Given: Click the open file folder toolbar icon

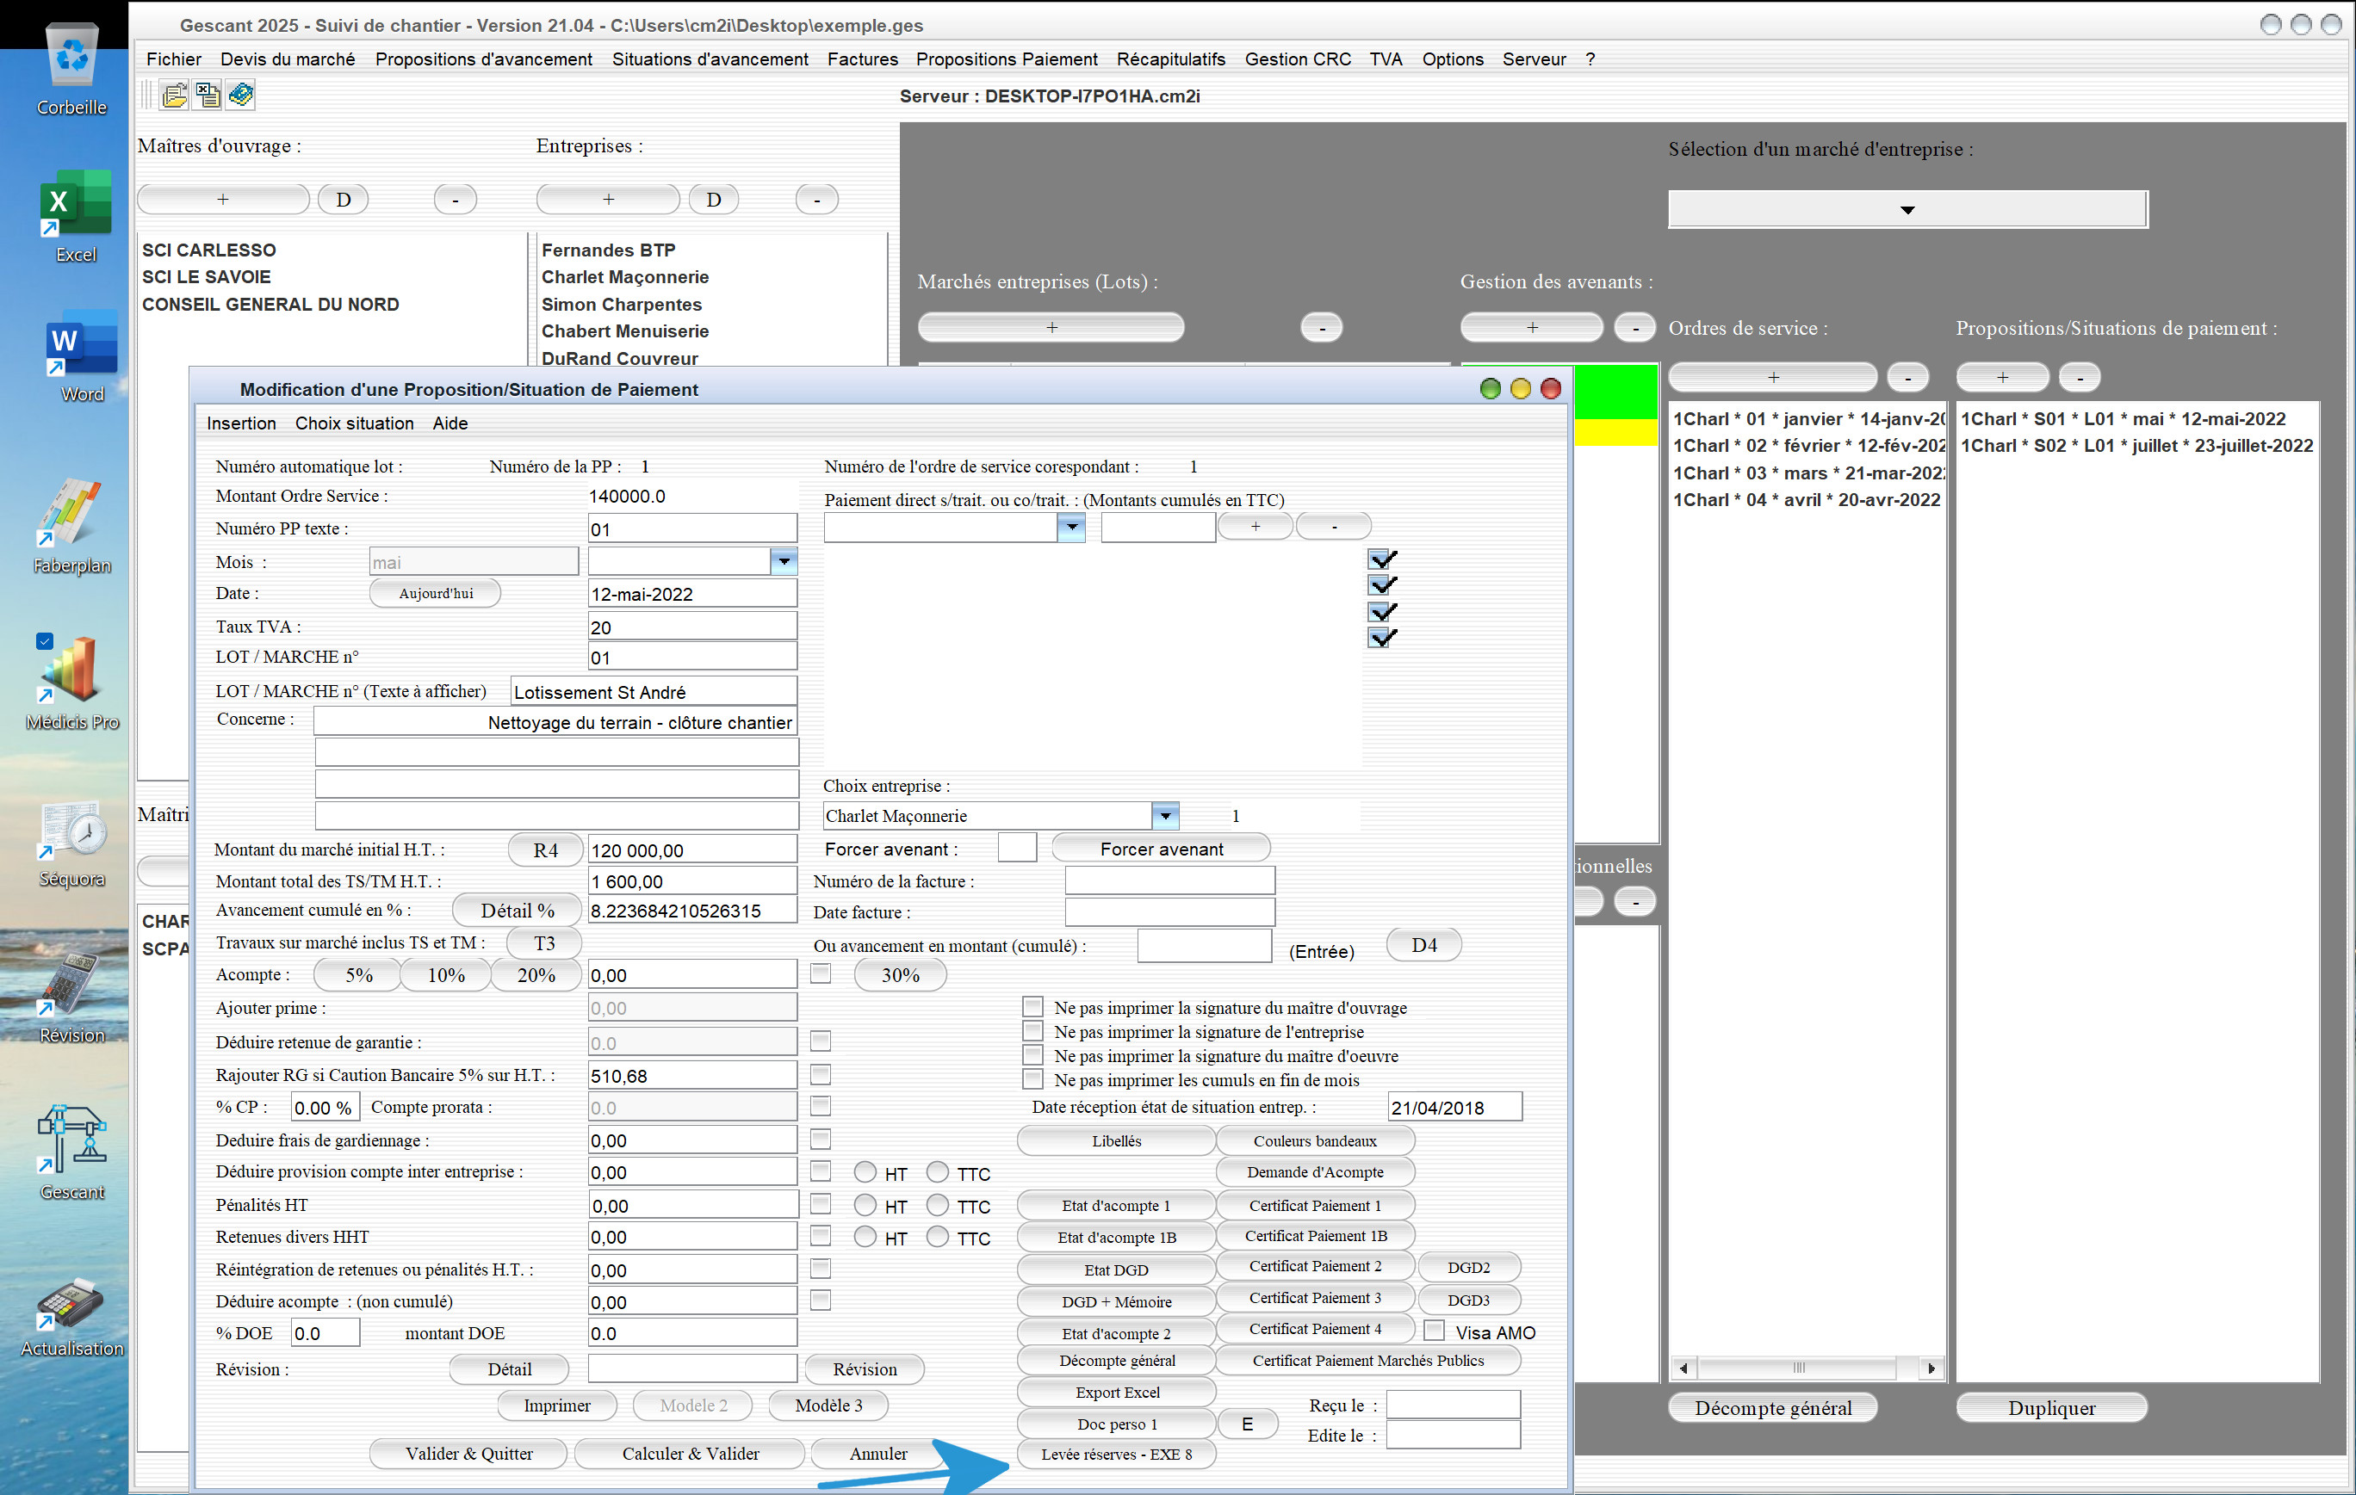Looking at the screenshot, I should pyautogui.click(x=174, y=95).
